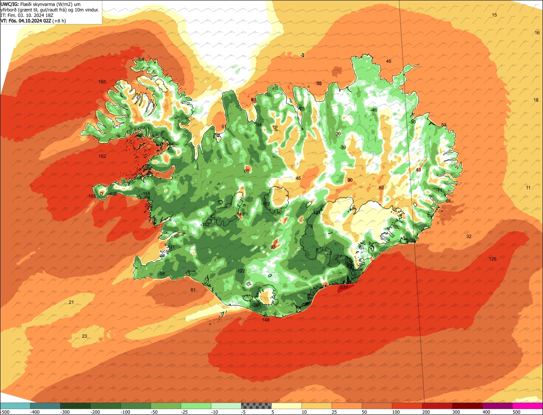Click the checkered swatch between -5 and 5
The height and width of the screenshot is (415, 543).
point(256,406)
